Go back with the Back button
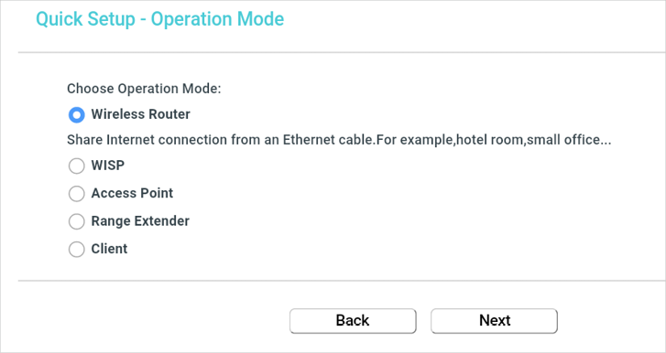 coord(353,321)
